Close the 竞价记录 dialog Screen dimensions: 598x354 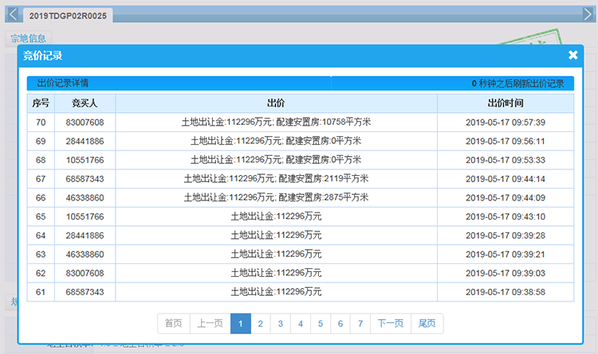(x=572, y=55)
